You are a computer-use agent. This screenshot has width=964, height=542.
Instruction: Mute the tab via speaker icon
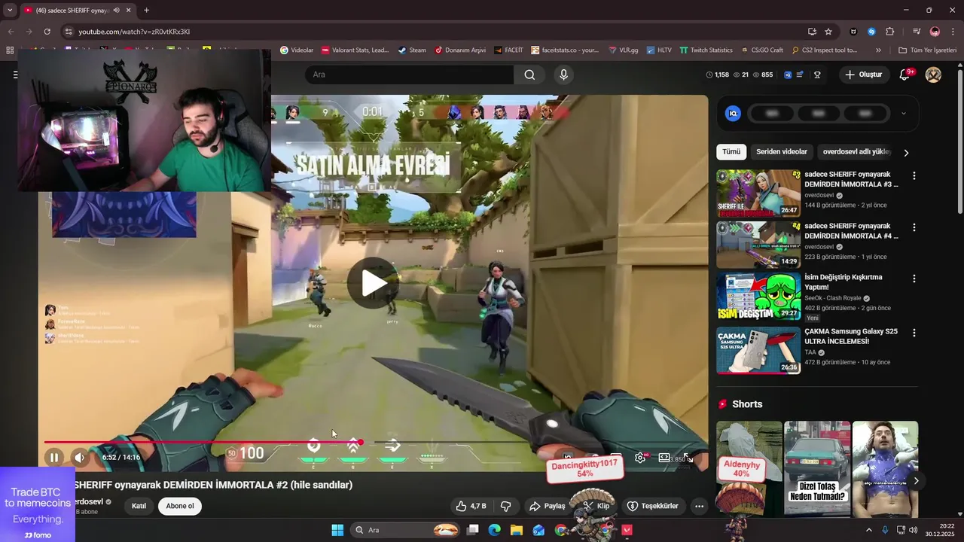pos(116,11)
